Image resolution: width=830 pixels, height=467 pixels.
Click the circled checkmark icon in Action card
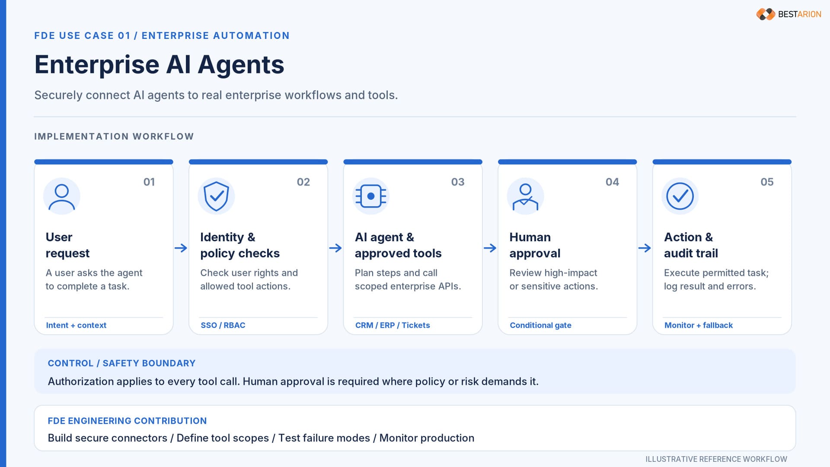pyautogui.click(x=680, y=196)
